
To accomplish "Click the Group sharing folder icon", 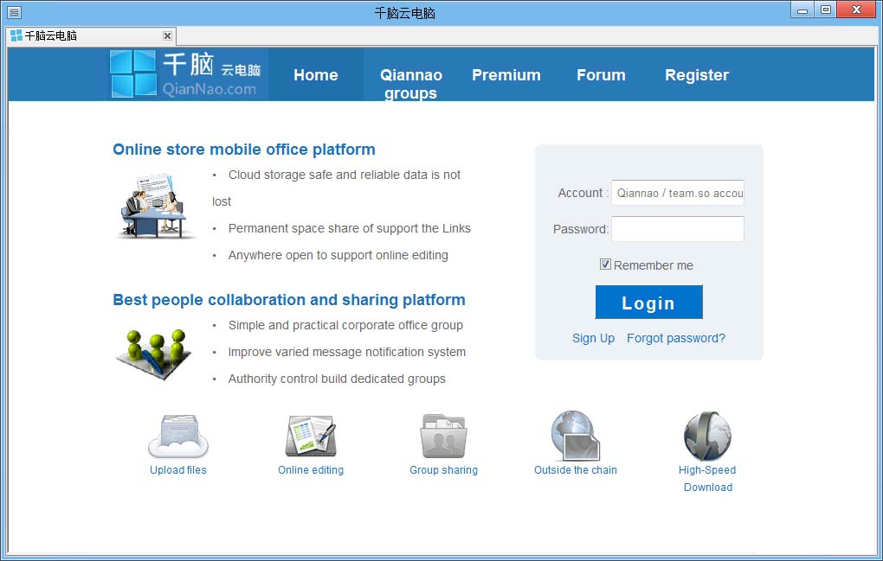I will tap(443, 435).
